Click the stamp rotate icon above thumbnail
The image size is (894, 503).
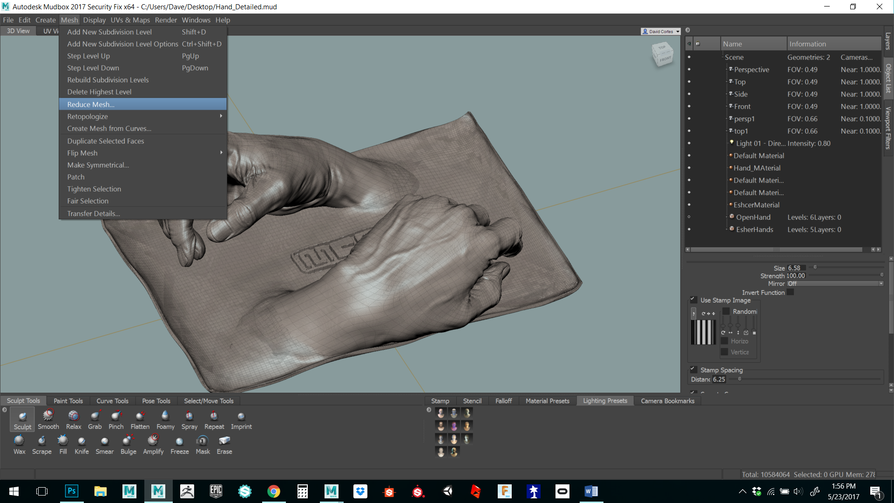click(704, 313)
